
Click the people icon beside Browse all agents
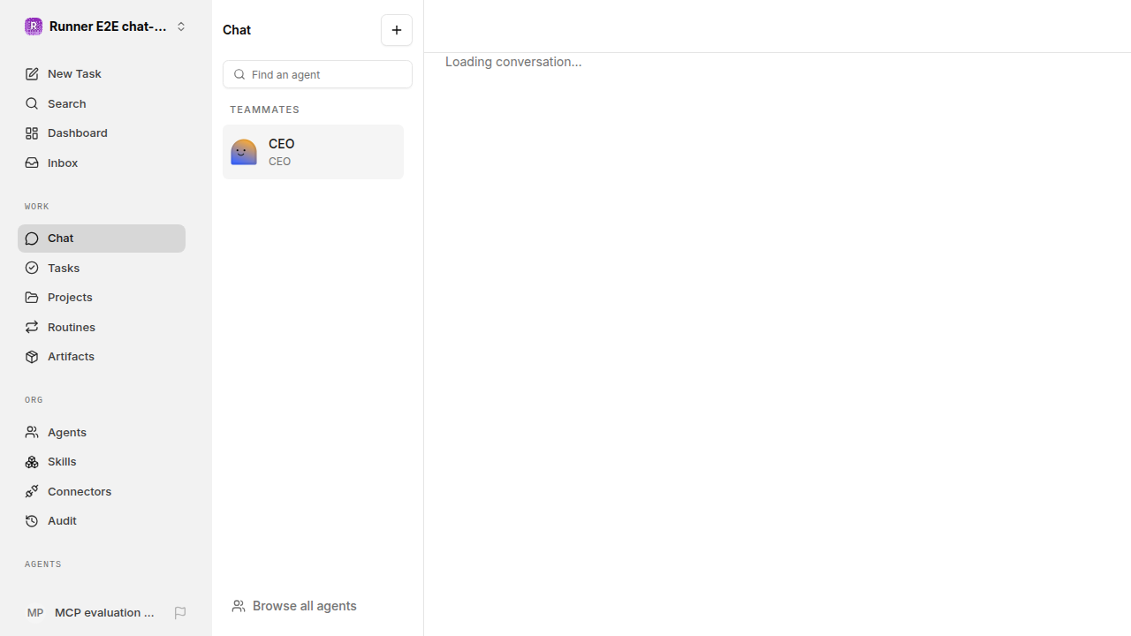coord(239,606)
